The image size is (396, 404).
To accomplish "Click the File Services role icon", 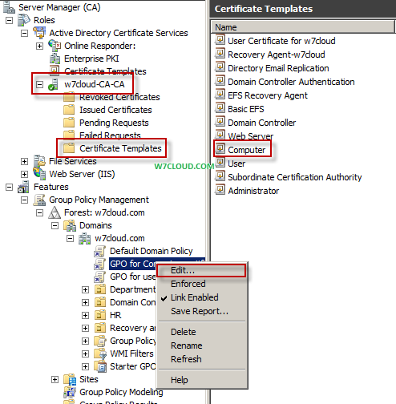I will (x=39, y=161).
